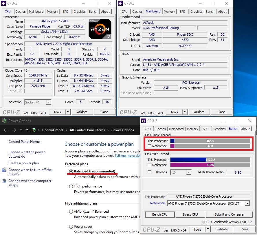Go forward in the Power Options window
Screen dimensions: 257x235
point(14,130)
